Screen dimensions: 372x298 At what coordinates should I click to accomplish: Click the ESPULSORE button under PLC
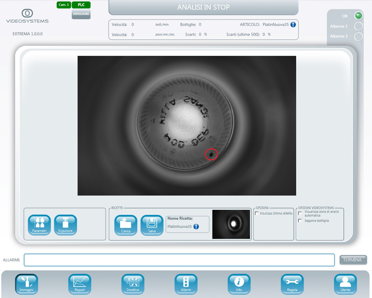click(81, 14)
